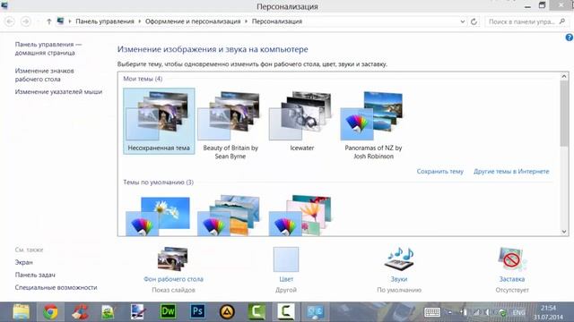Launch Adobe Dreamweaver from the taskbar
The height and width of the screenshot is (322, 574).
pyautogui.click(x=168, y=312)
